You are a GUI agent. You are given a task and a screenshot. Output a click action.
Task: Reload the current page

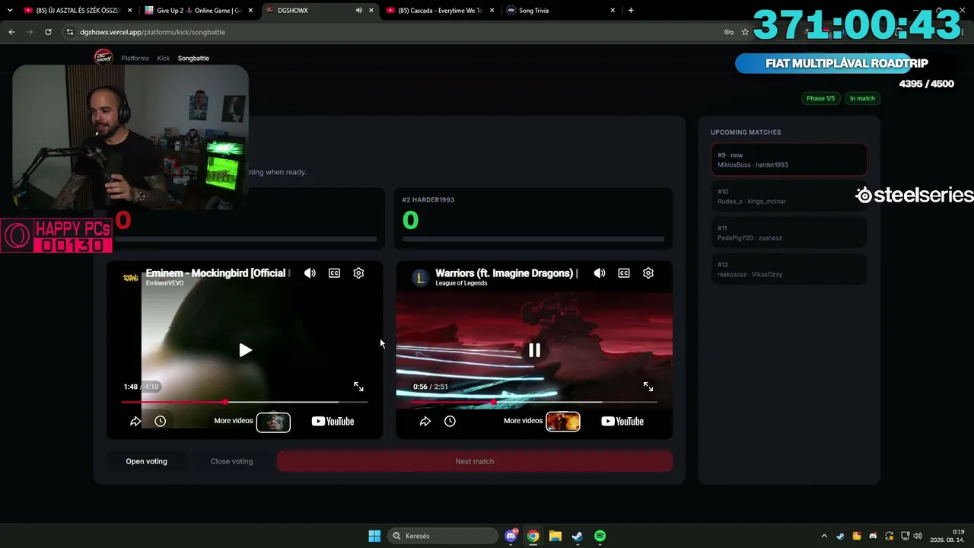pos(48,32)
